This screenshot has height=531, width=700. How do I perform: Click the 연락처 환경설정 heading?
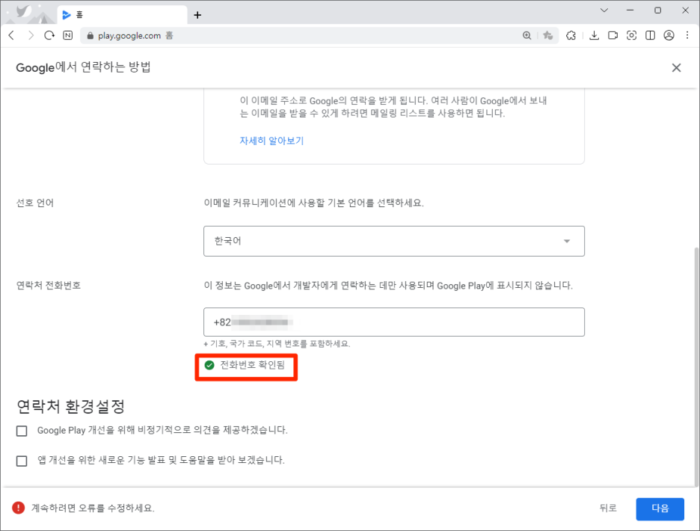pos(70,406)
